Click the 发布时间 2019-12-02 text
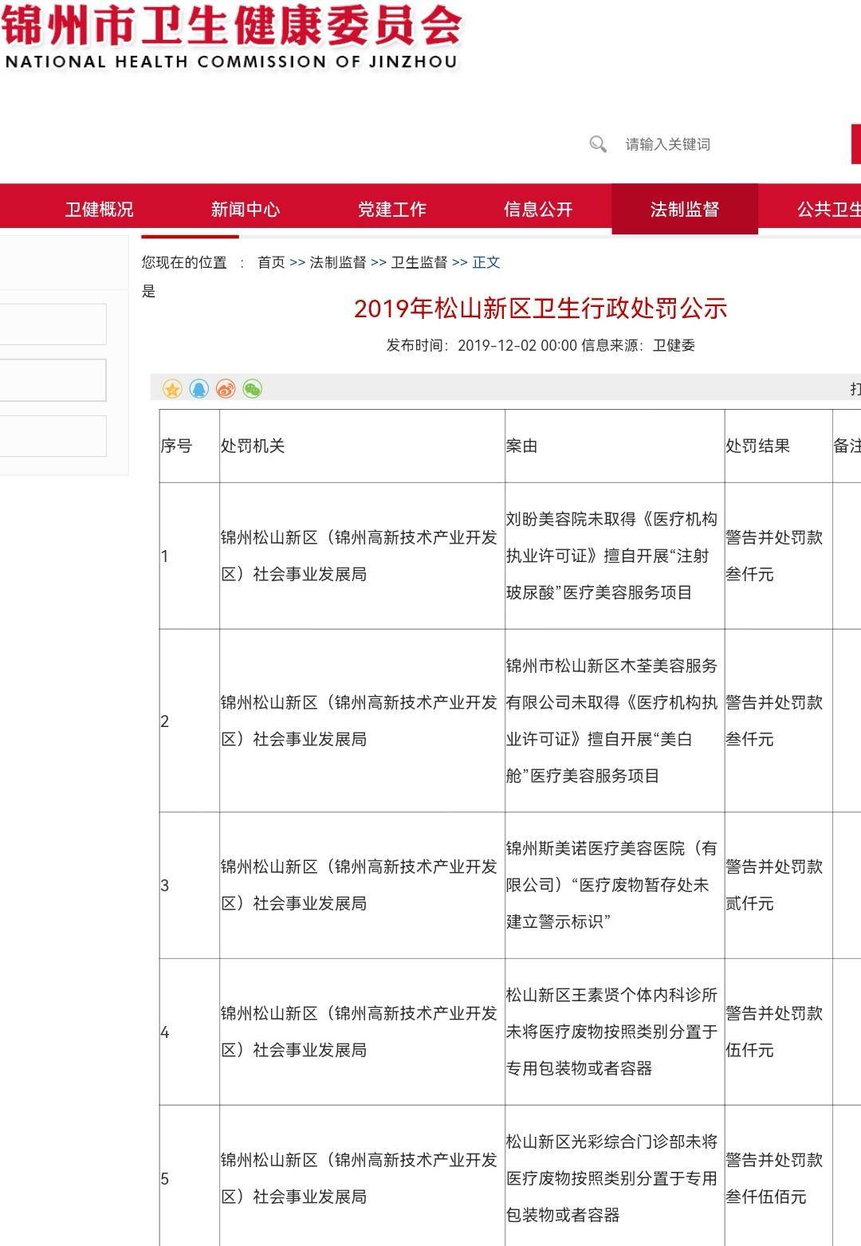 click(x=482, y=345)
